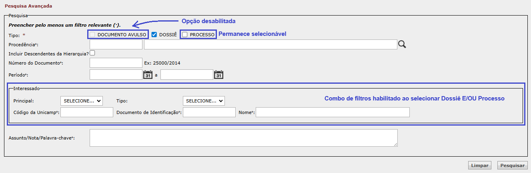Click the Procedência search magnifier icon
The width and height of the screenshot is (531, 173).
[402, 44]
